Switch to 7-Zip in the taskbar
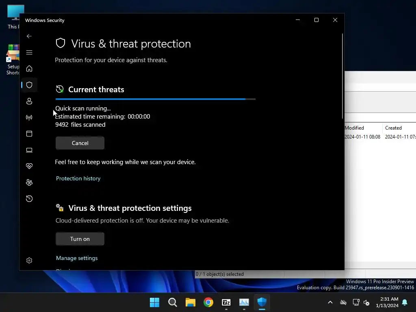 pyautogui.click(x=226, y=302)
